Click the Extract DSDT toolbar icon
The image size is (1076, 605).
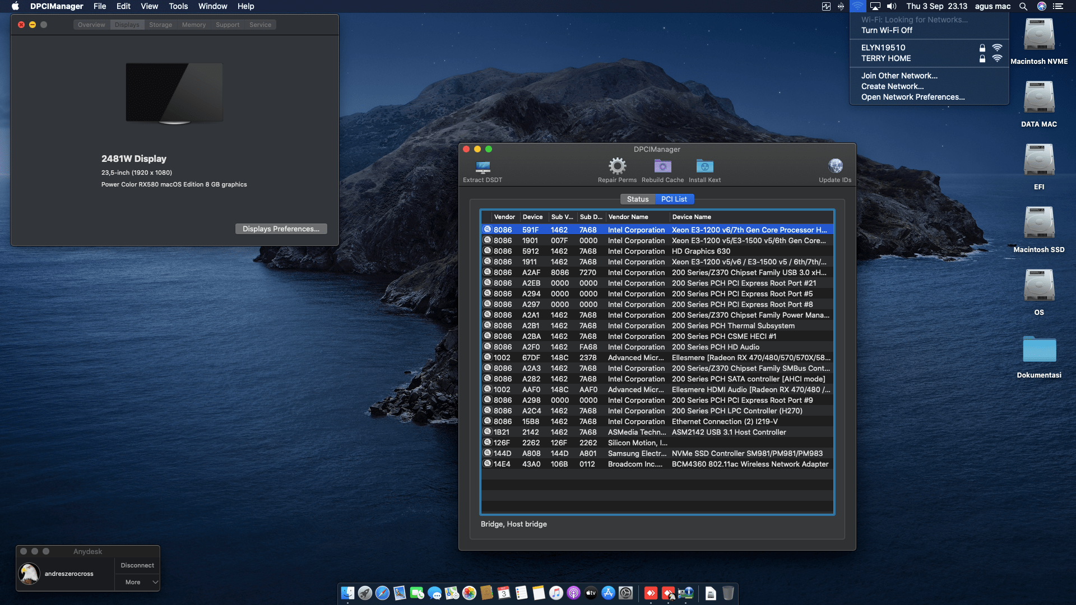click(x=483, y=167)
